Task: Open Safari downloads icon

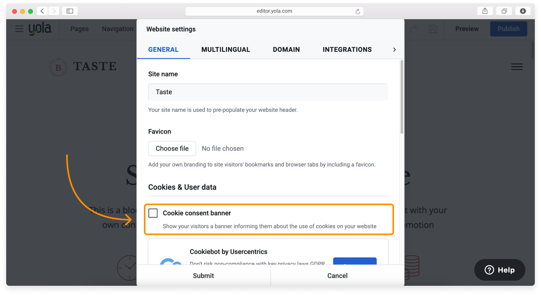Action: point(523,11)
